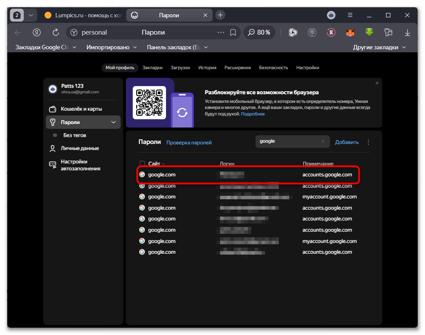Screen dimensions: 425x335
Task: Open the MetaMask fox extension
Action: (x=350, y=32)
